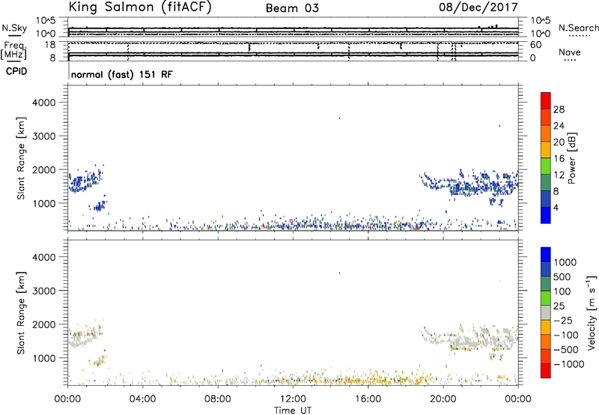The height and width of the screenshot is (415, 599).
Task: Click the '60' Nave axis tick
Action: click(535, 45)
